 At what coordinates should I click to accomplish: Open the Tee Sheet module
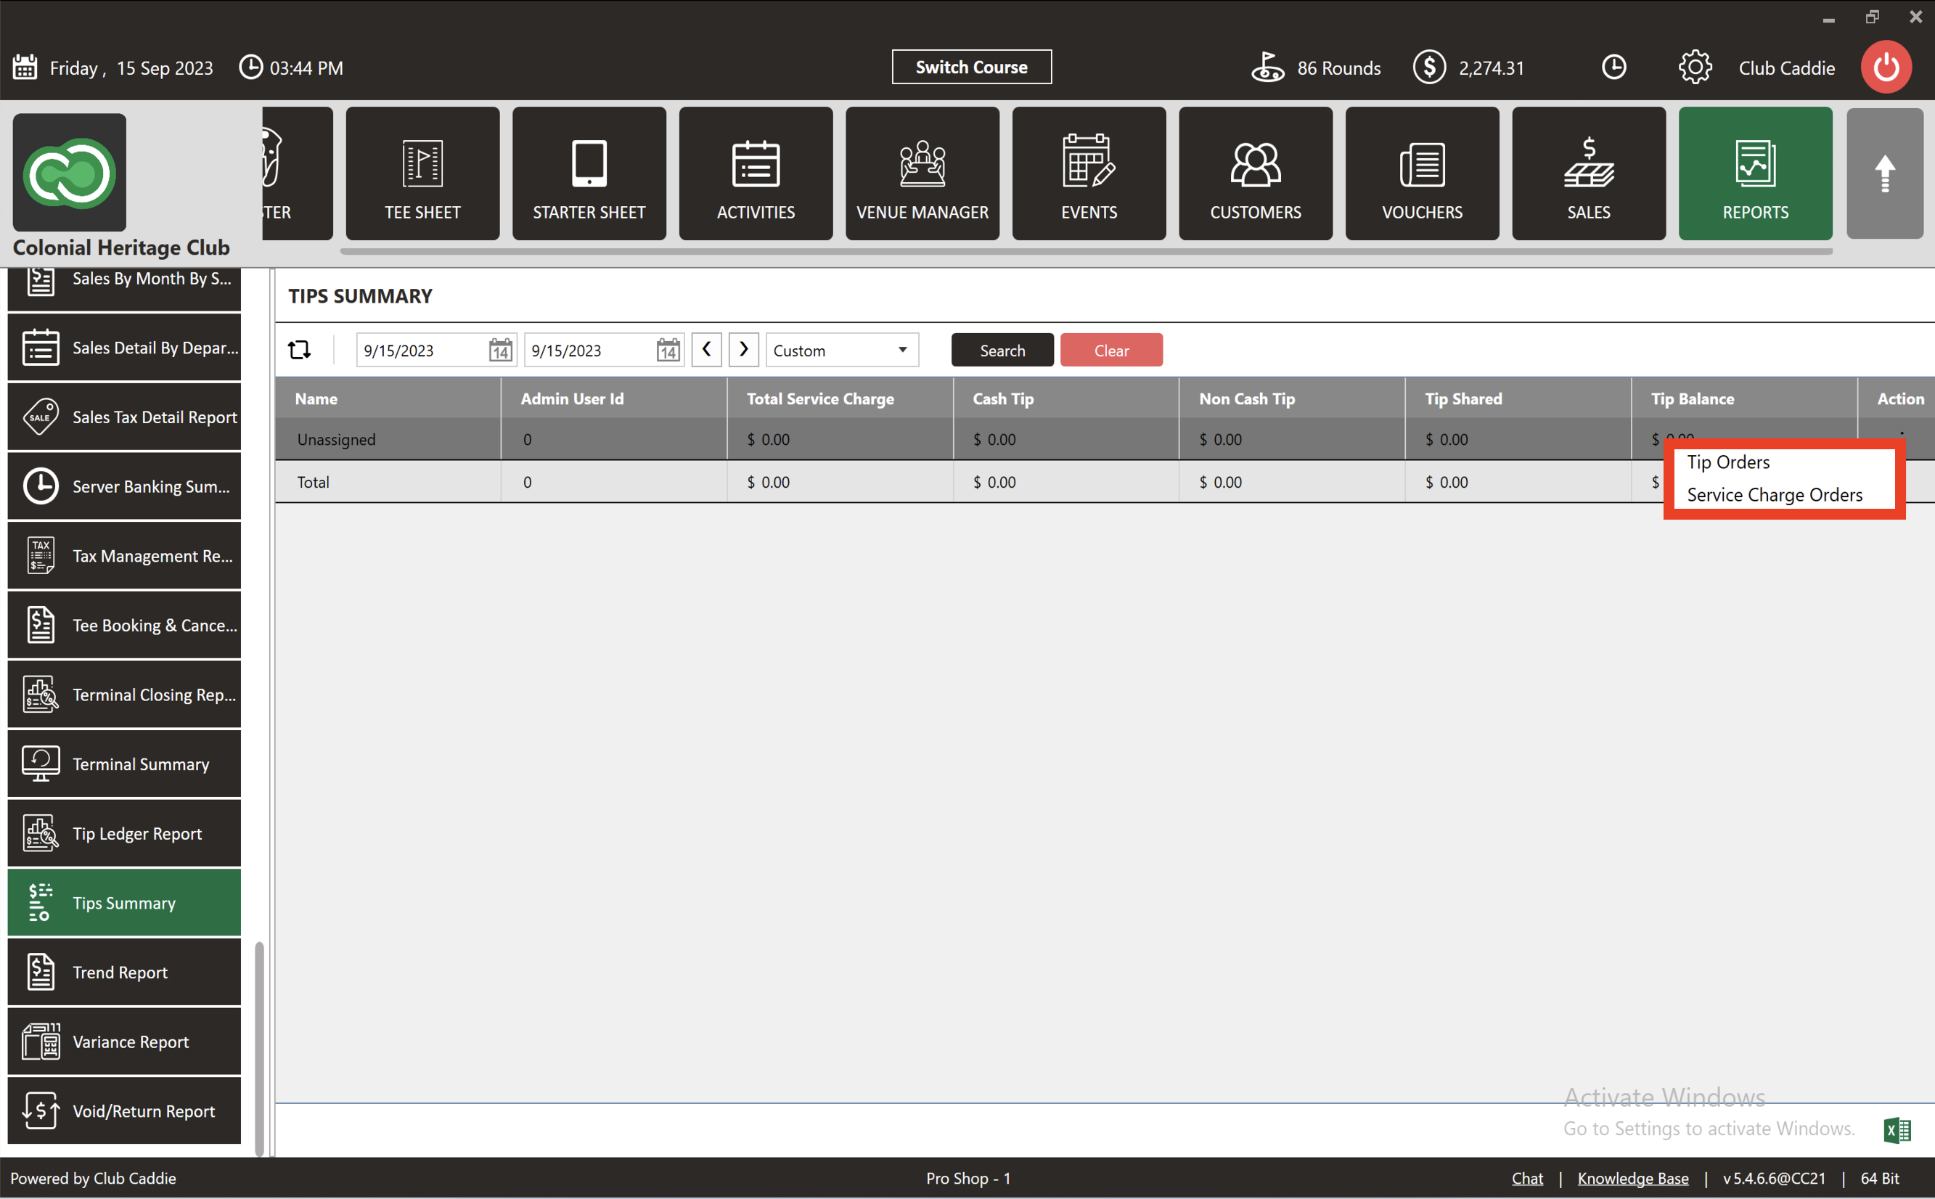click(422, 173)
